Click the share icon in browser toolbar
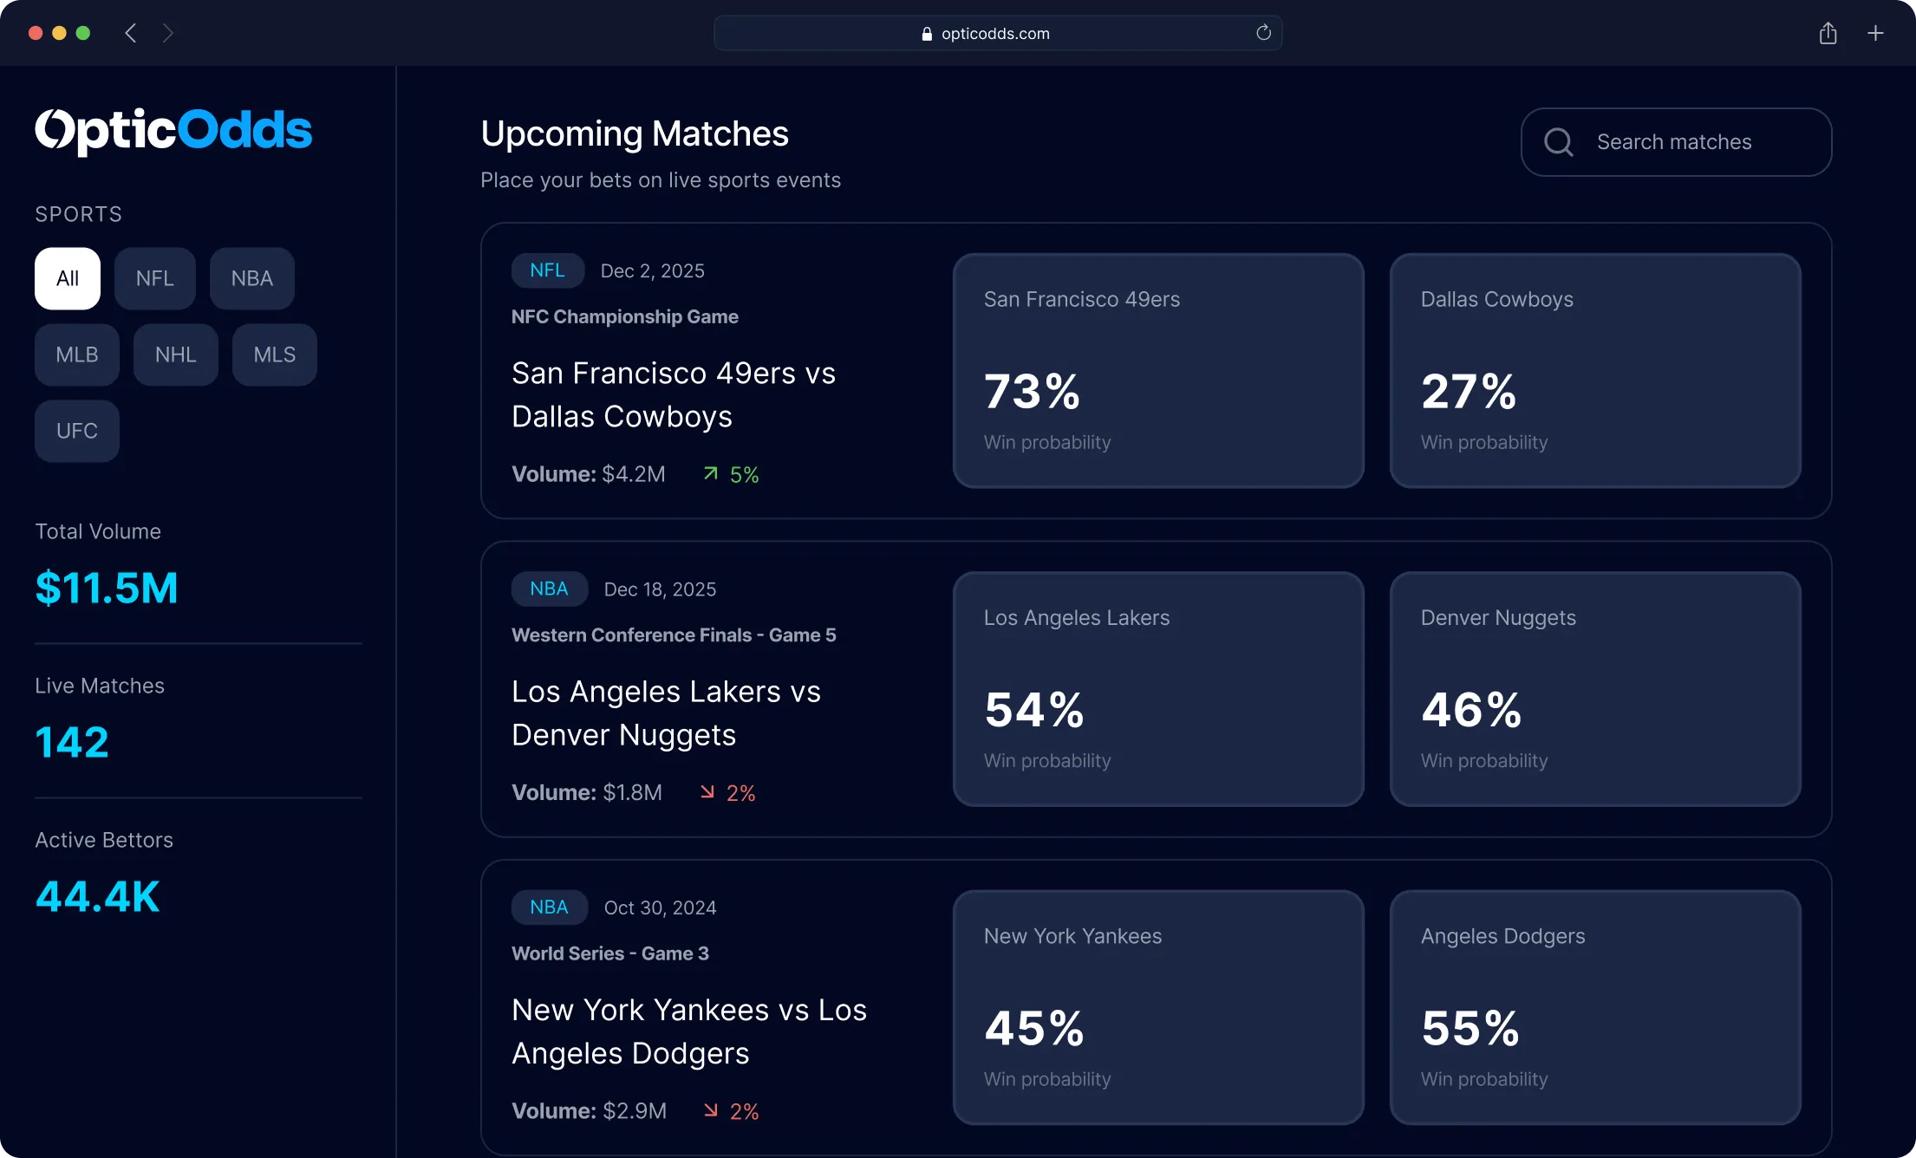 (x=1828, y=33)
